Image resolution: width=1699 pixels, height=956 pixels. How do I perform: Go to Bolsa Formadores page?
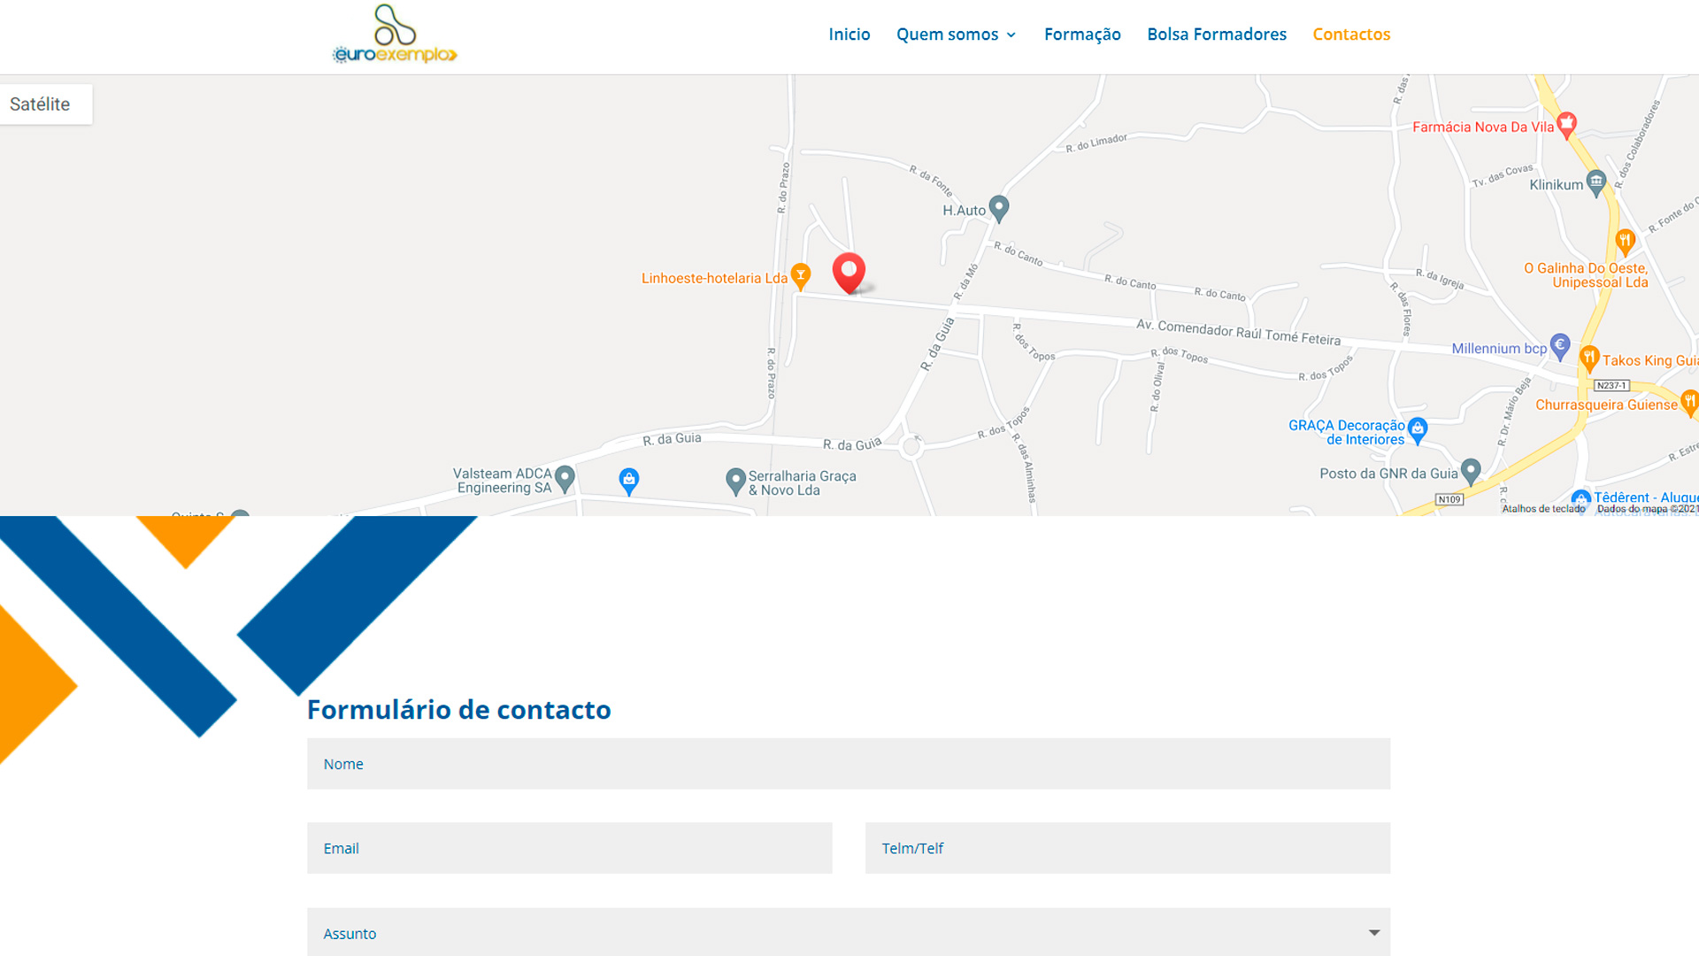click(x=1216, y=35)
